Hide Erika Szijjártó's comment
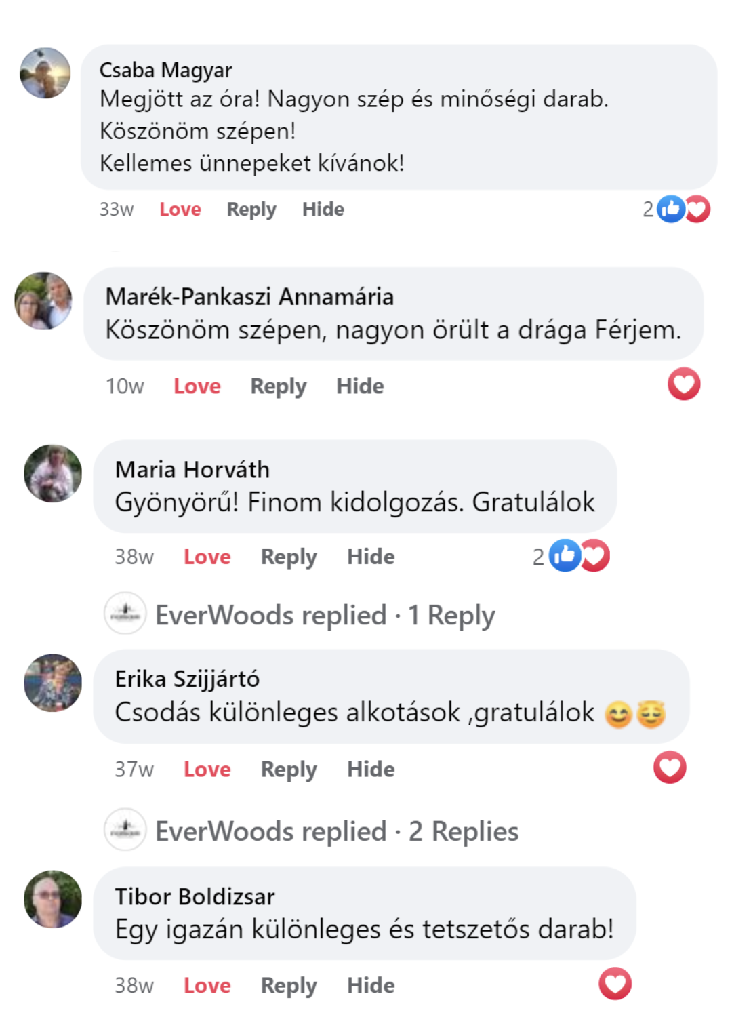The width and height of the screenshot is (732, 1017). (371, 769)
